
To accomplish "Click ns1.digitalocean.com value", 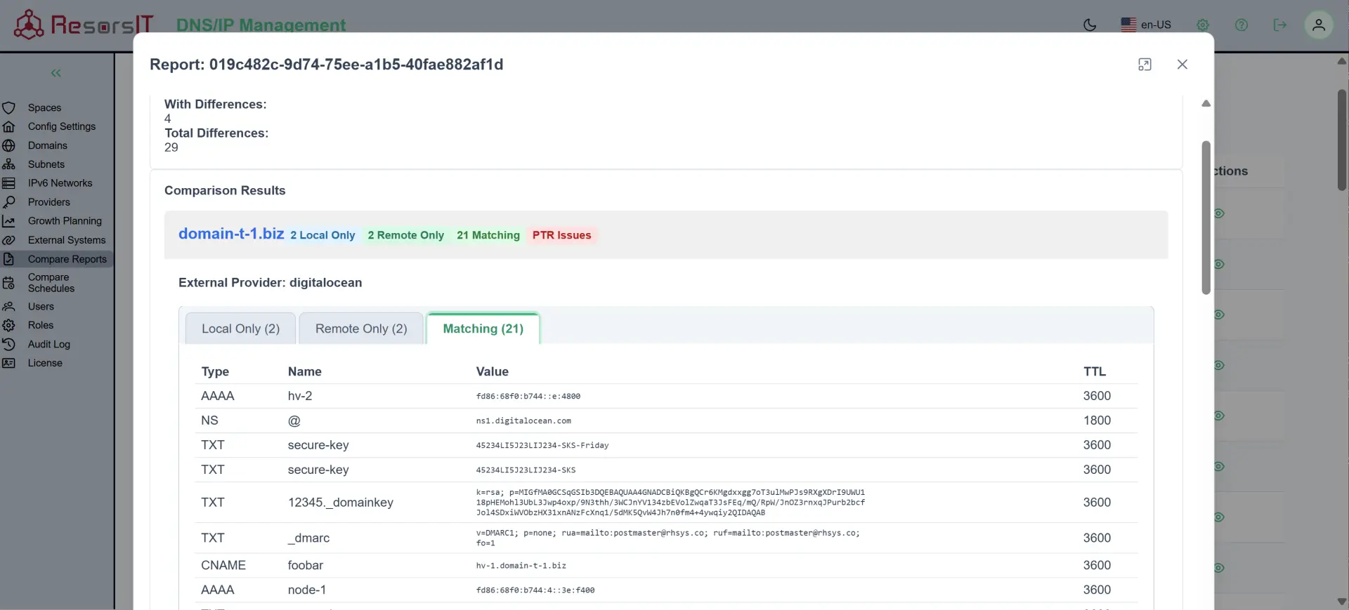I will pos(523,421).
